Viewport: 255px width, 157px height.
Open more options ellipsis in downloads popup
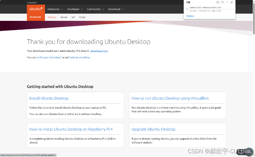coord(227,2)
